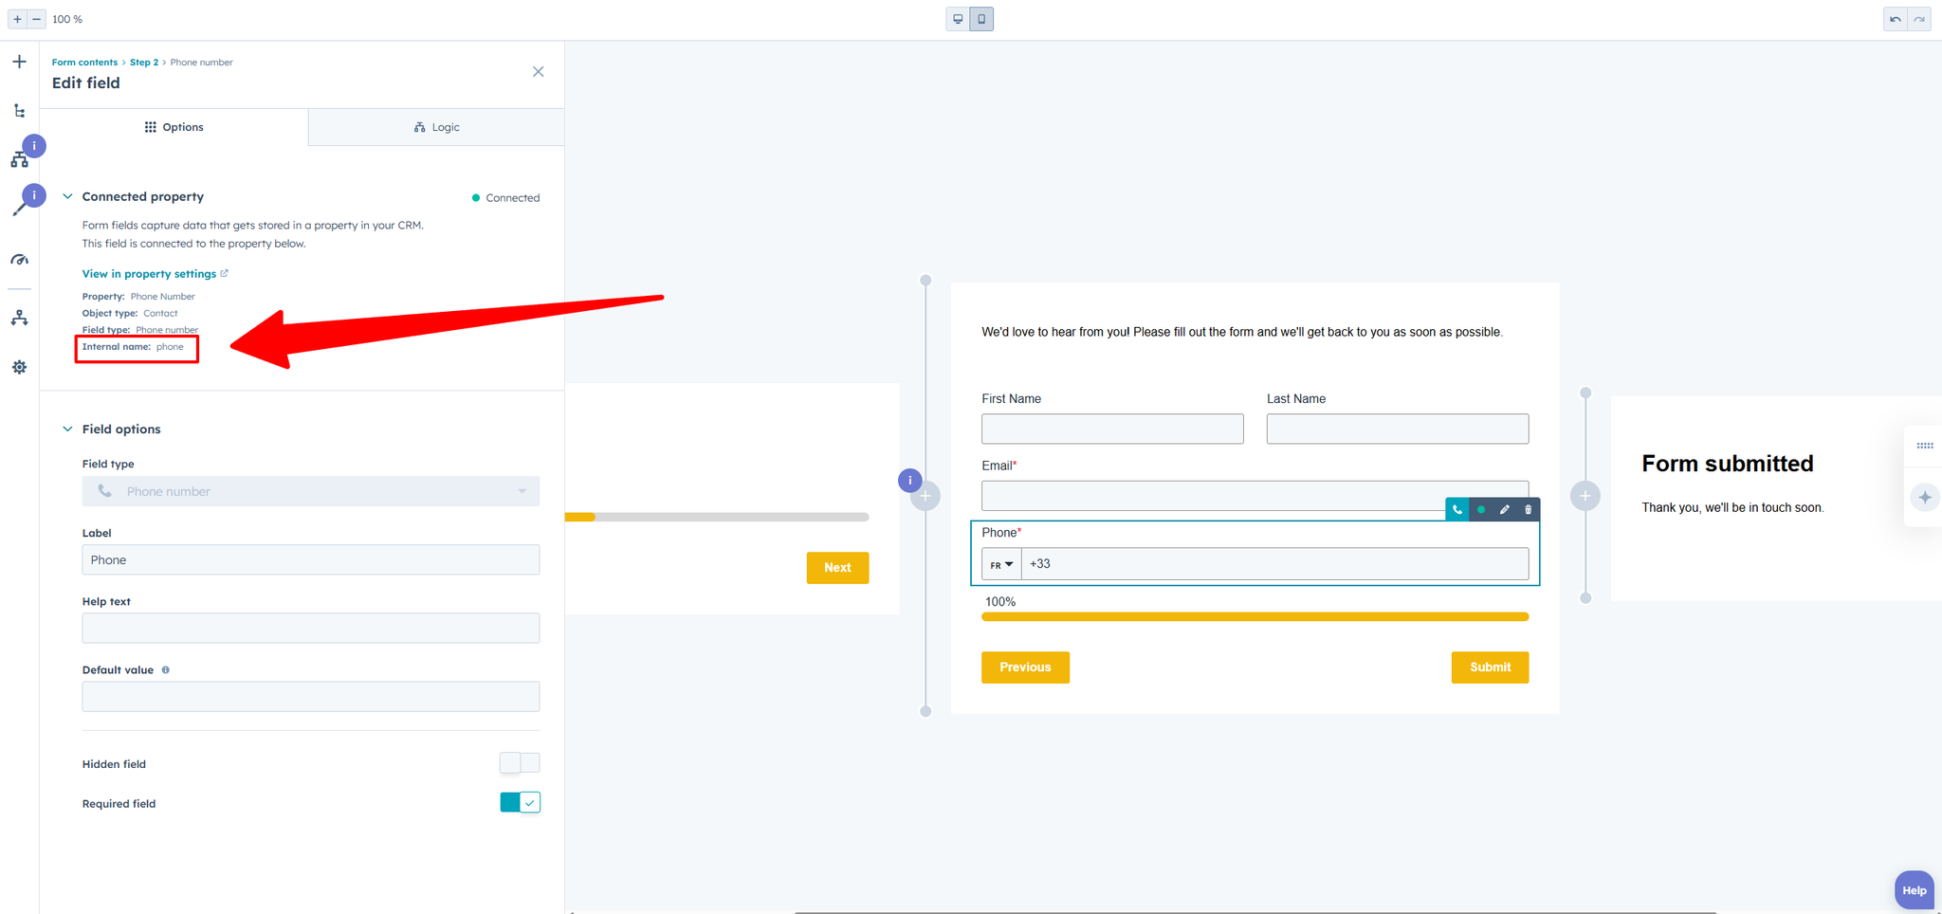Click inside the Help text field
This screenshot has height=914, width=1942.
[311, 628]
